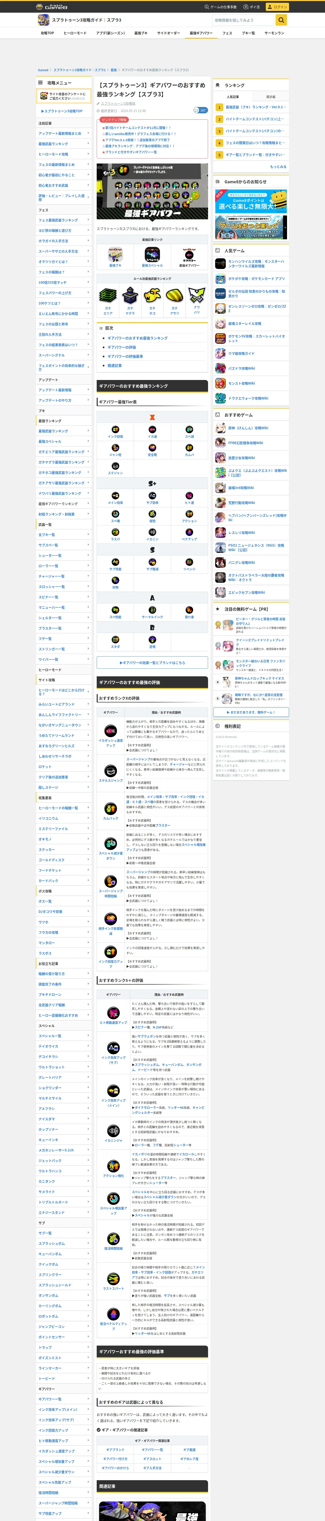This screenshot has width=325, height=1521.
Task: Expand the ウルトラショット sidebar row
Action: tap(64, 1067)
